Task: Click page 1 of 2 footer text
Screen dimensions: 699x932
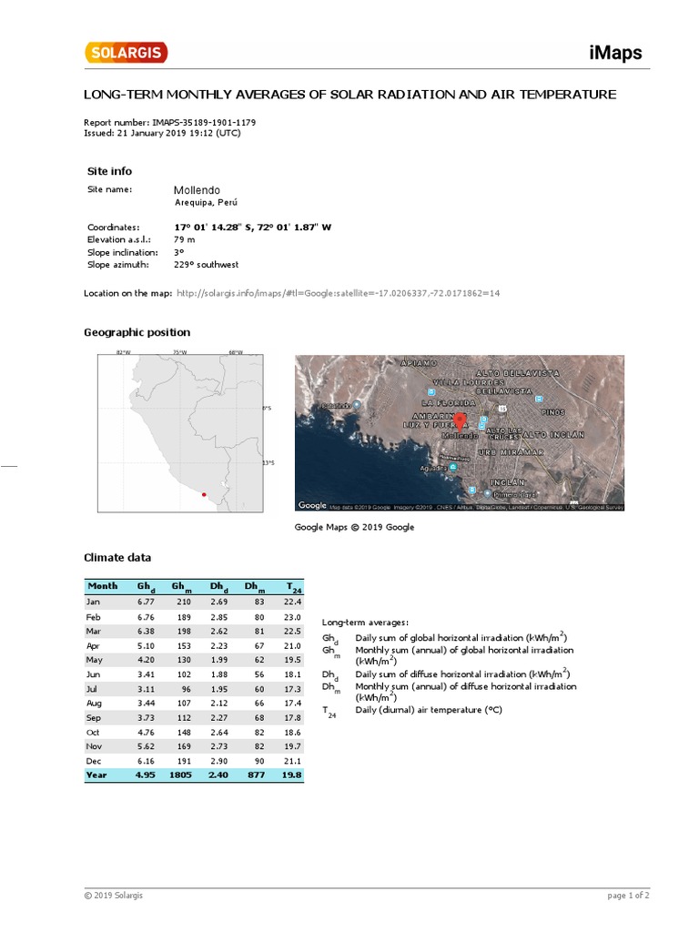Action: tap(628, 896)
